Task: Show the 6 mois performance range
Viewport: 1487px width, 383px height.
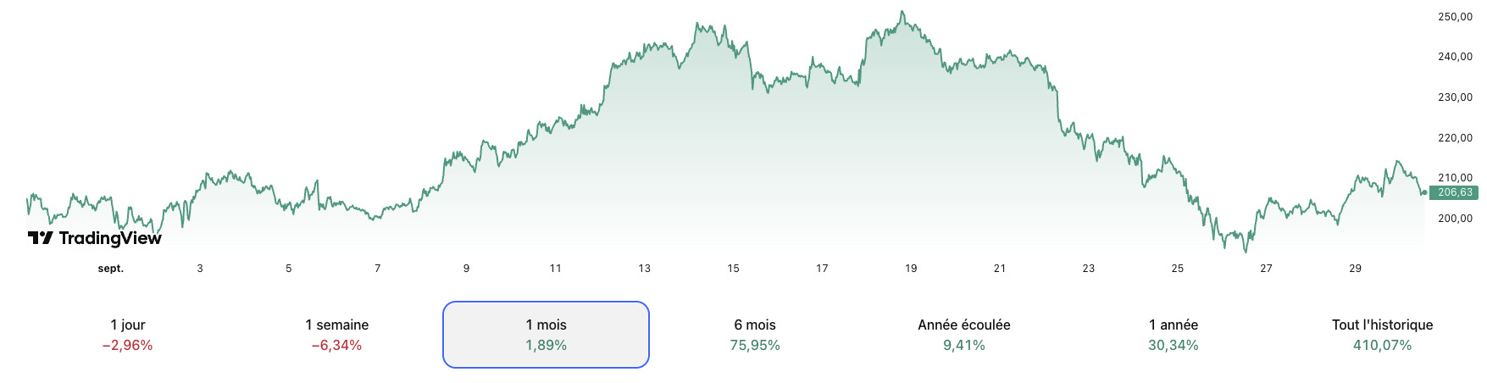Action: tap(755, 335)
